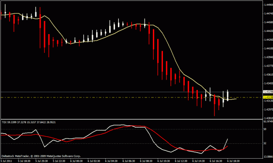This screenshot has height=163, width=273.
Task: Click the 5 Jul 2011 date label
Action: point(7,161)
